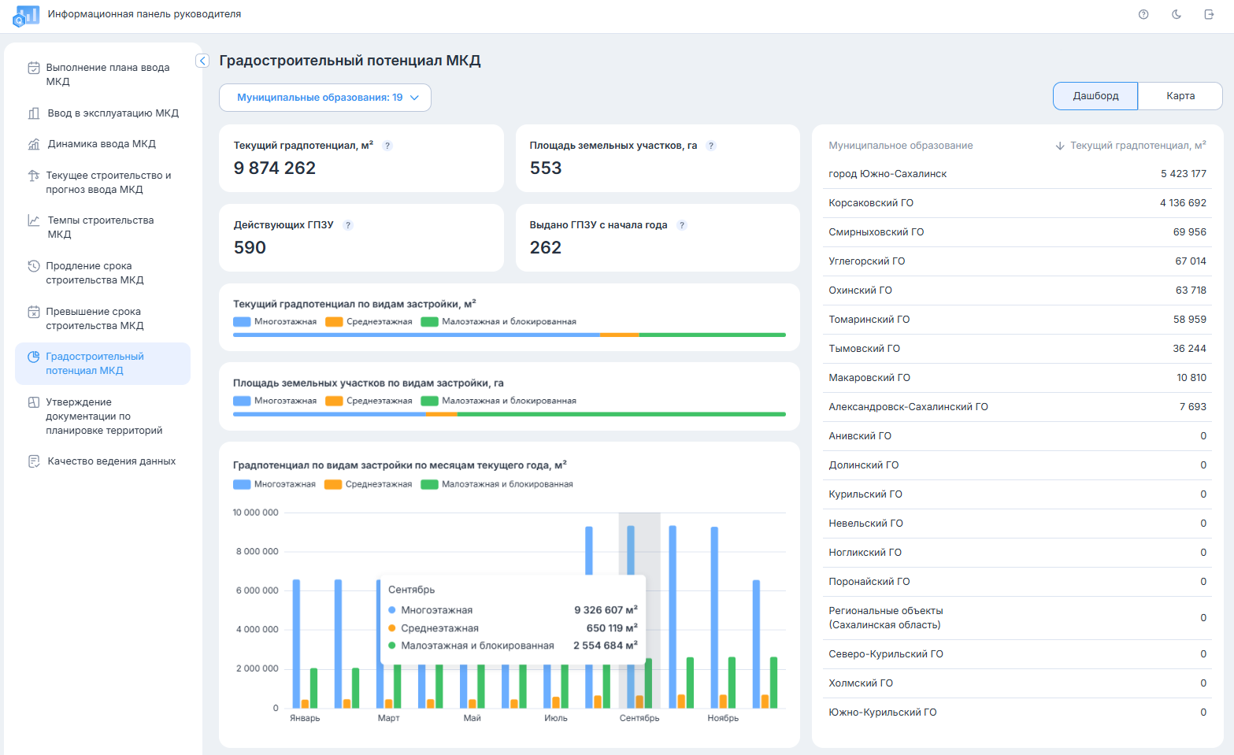Select Тымовский ГО row
The width and height of the screenshot is (1234, 755).
(x=1017, y=349)
